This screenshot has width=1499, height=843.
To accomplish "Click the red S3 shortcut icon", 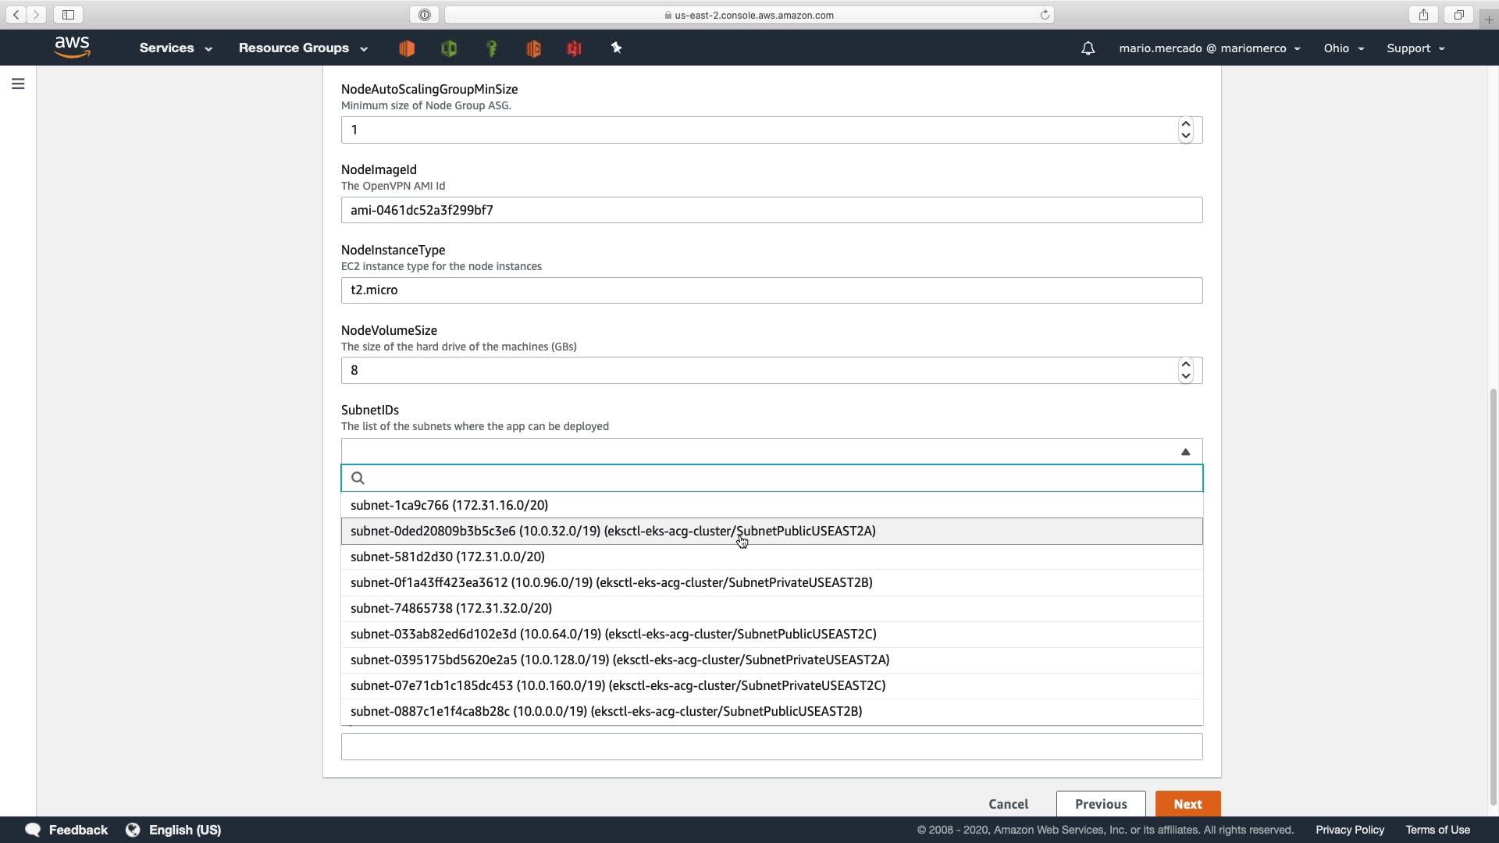I will click(x=574, y=48).
